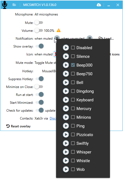Viewport: 123px width, 179px height.
Task: Click the play icon next to Minions
Action: 66,117
